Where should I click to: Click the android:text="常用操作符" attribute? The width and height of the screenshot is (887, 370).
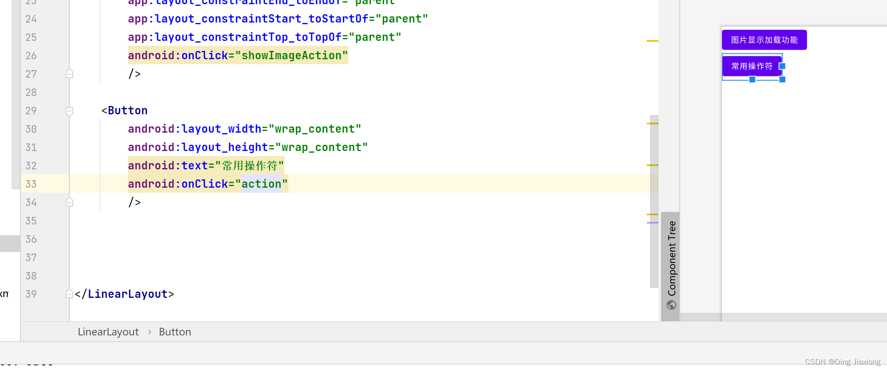tap(206, 166)
